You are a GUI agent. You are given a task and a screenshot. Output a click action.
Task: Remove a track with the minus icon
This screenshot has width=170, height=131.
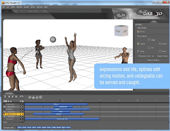(6, 101)
